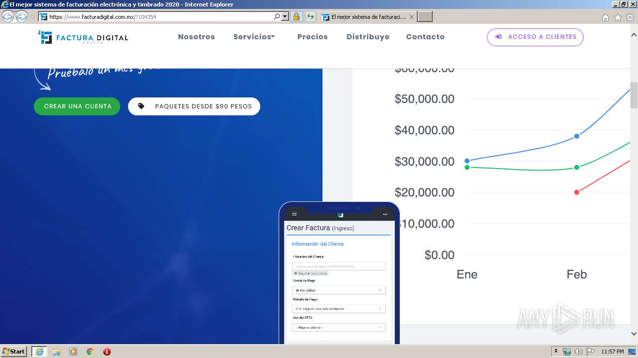This screenshot has height=358, width=638.
Task: Click the page scroll-down arrow
Action: (634, 334)
